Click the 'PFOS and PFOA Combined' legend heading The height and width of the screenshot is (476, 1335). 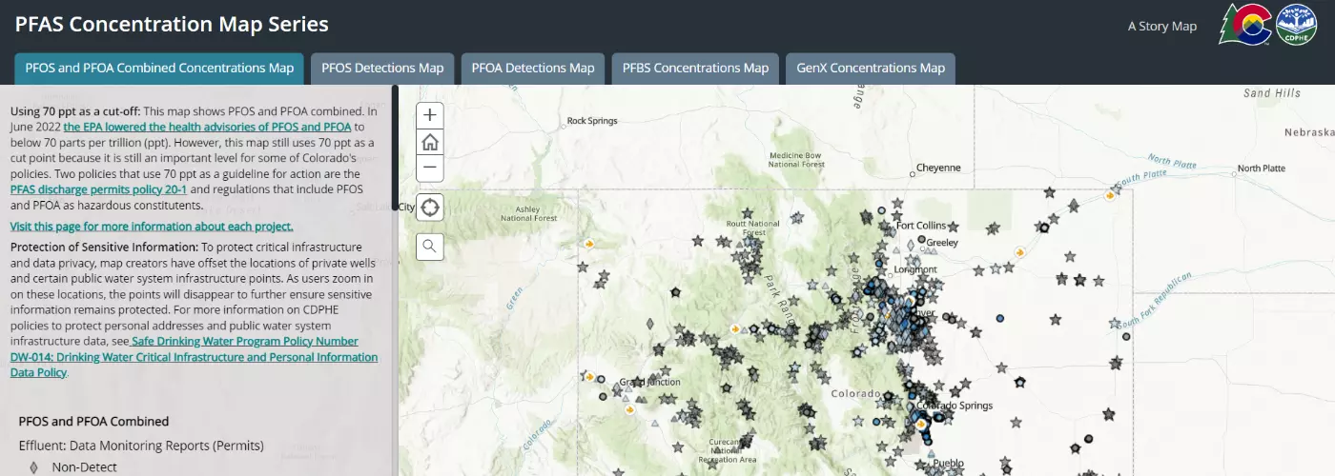(93, 422)
